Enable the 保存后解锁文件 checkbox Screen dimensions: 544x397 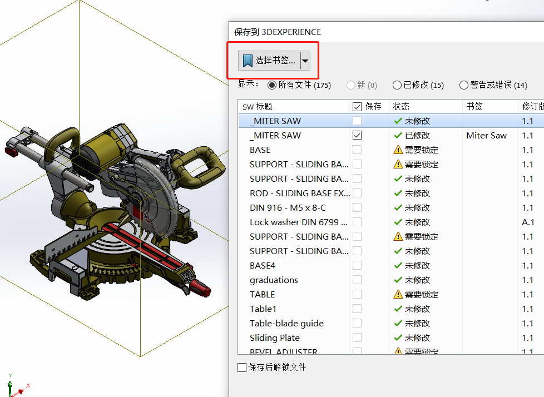coord(242,367)
